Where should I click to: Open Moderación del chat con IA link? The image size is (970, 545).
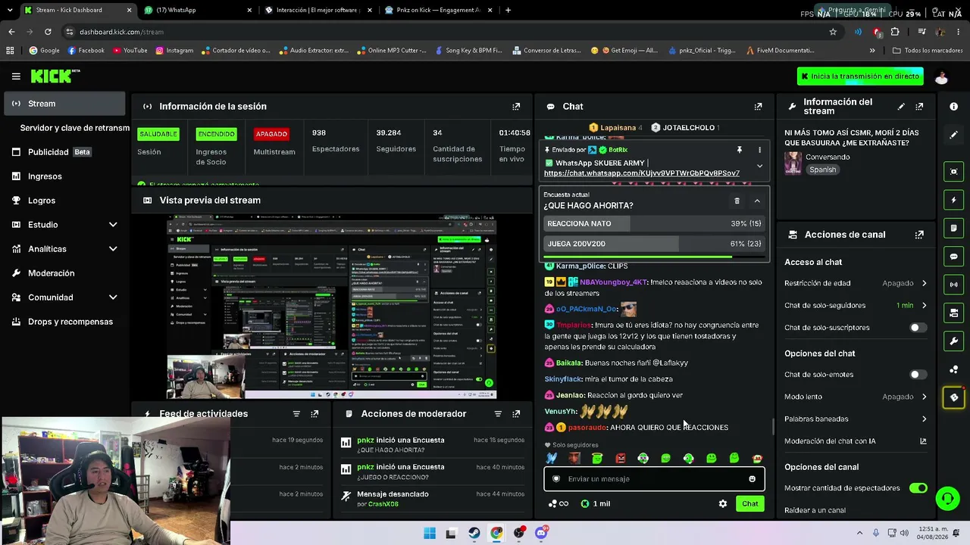856,441
